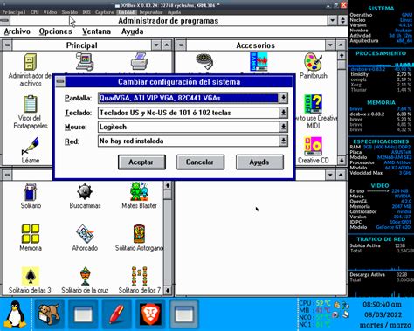Open the dialog's control-menu box
The height and width of the screenshot is (331, 414).
tap(60, 82)
